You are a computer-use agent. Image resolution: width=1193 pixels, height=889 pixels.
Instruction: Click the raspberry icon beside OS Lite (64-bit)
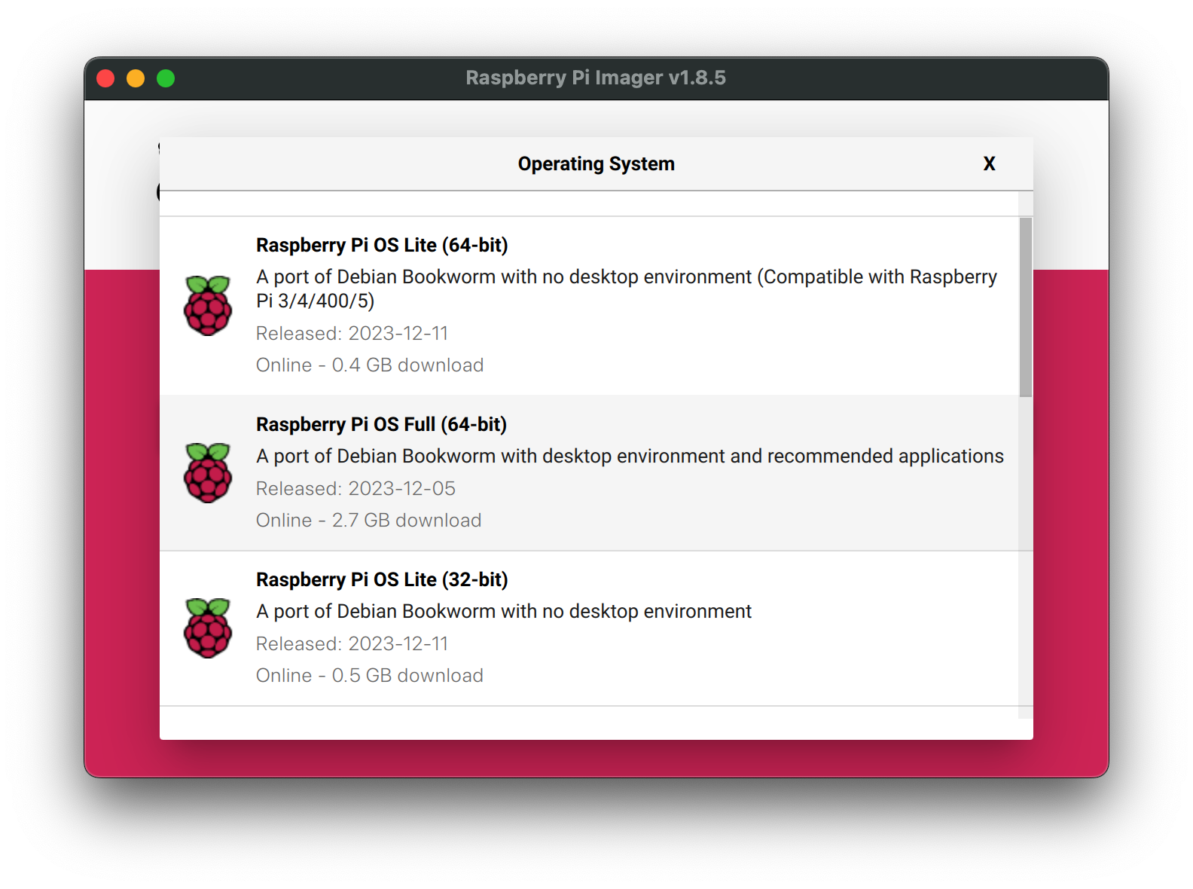(x=208, y=305)
